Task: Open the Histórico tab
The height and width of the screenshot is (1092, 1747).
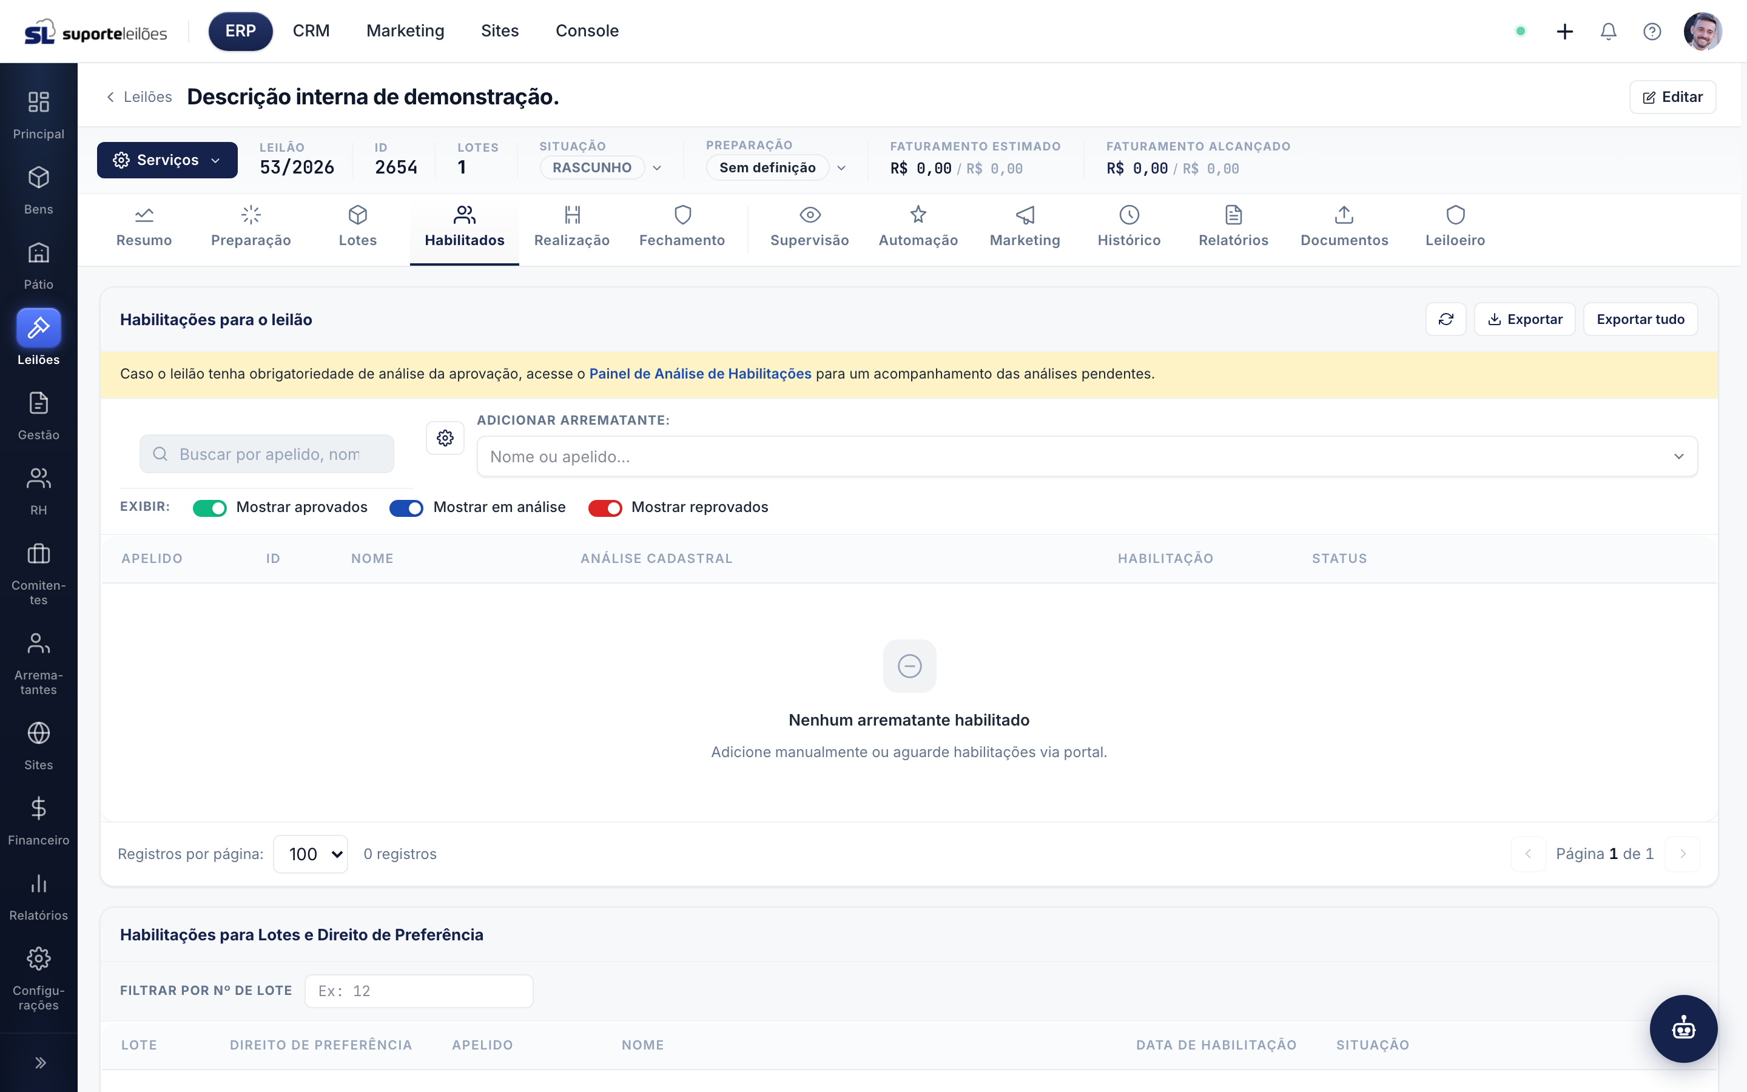Action: [x=1129, y=227]
